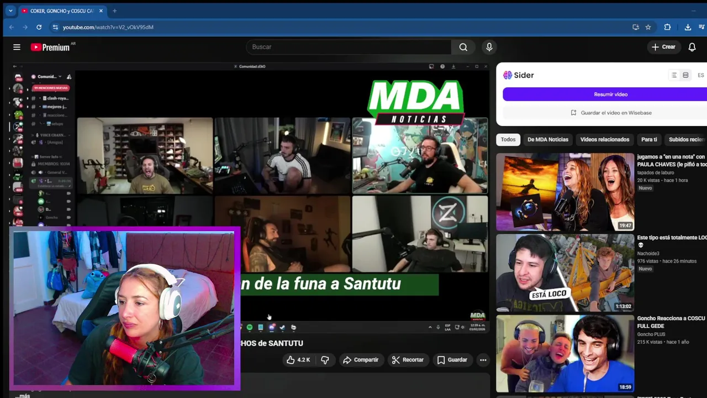Switch Sider to subtitles view icon

pyautogui.click(x=685, y=75)
